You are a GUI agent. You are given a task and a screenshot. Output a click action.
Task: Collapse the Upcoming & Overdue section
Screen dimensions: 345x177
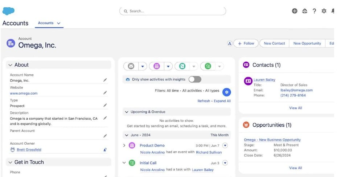tap(127, 112)
